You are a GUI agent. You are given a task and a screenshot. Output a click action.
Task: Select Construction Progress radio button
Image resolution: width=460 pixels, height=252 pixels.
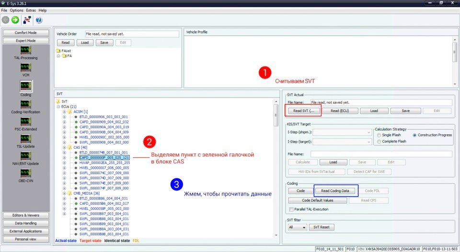414,135
